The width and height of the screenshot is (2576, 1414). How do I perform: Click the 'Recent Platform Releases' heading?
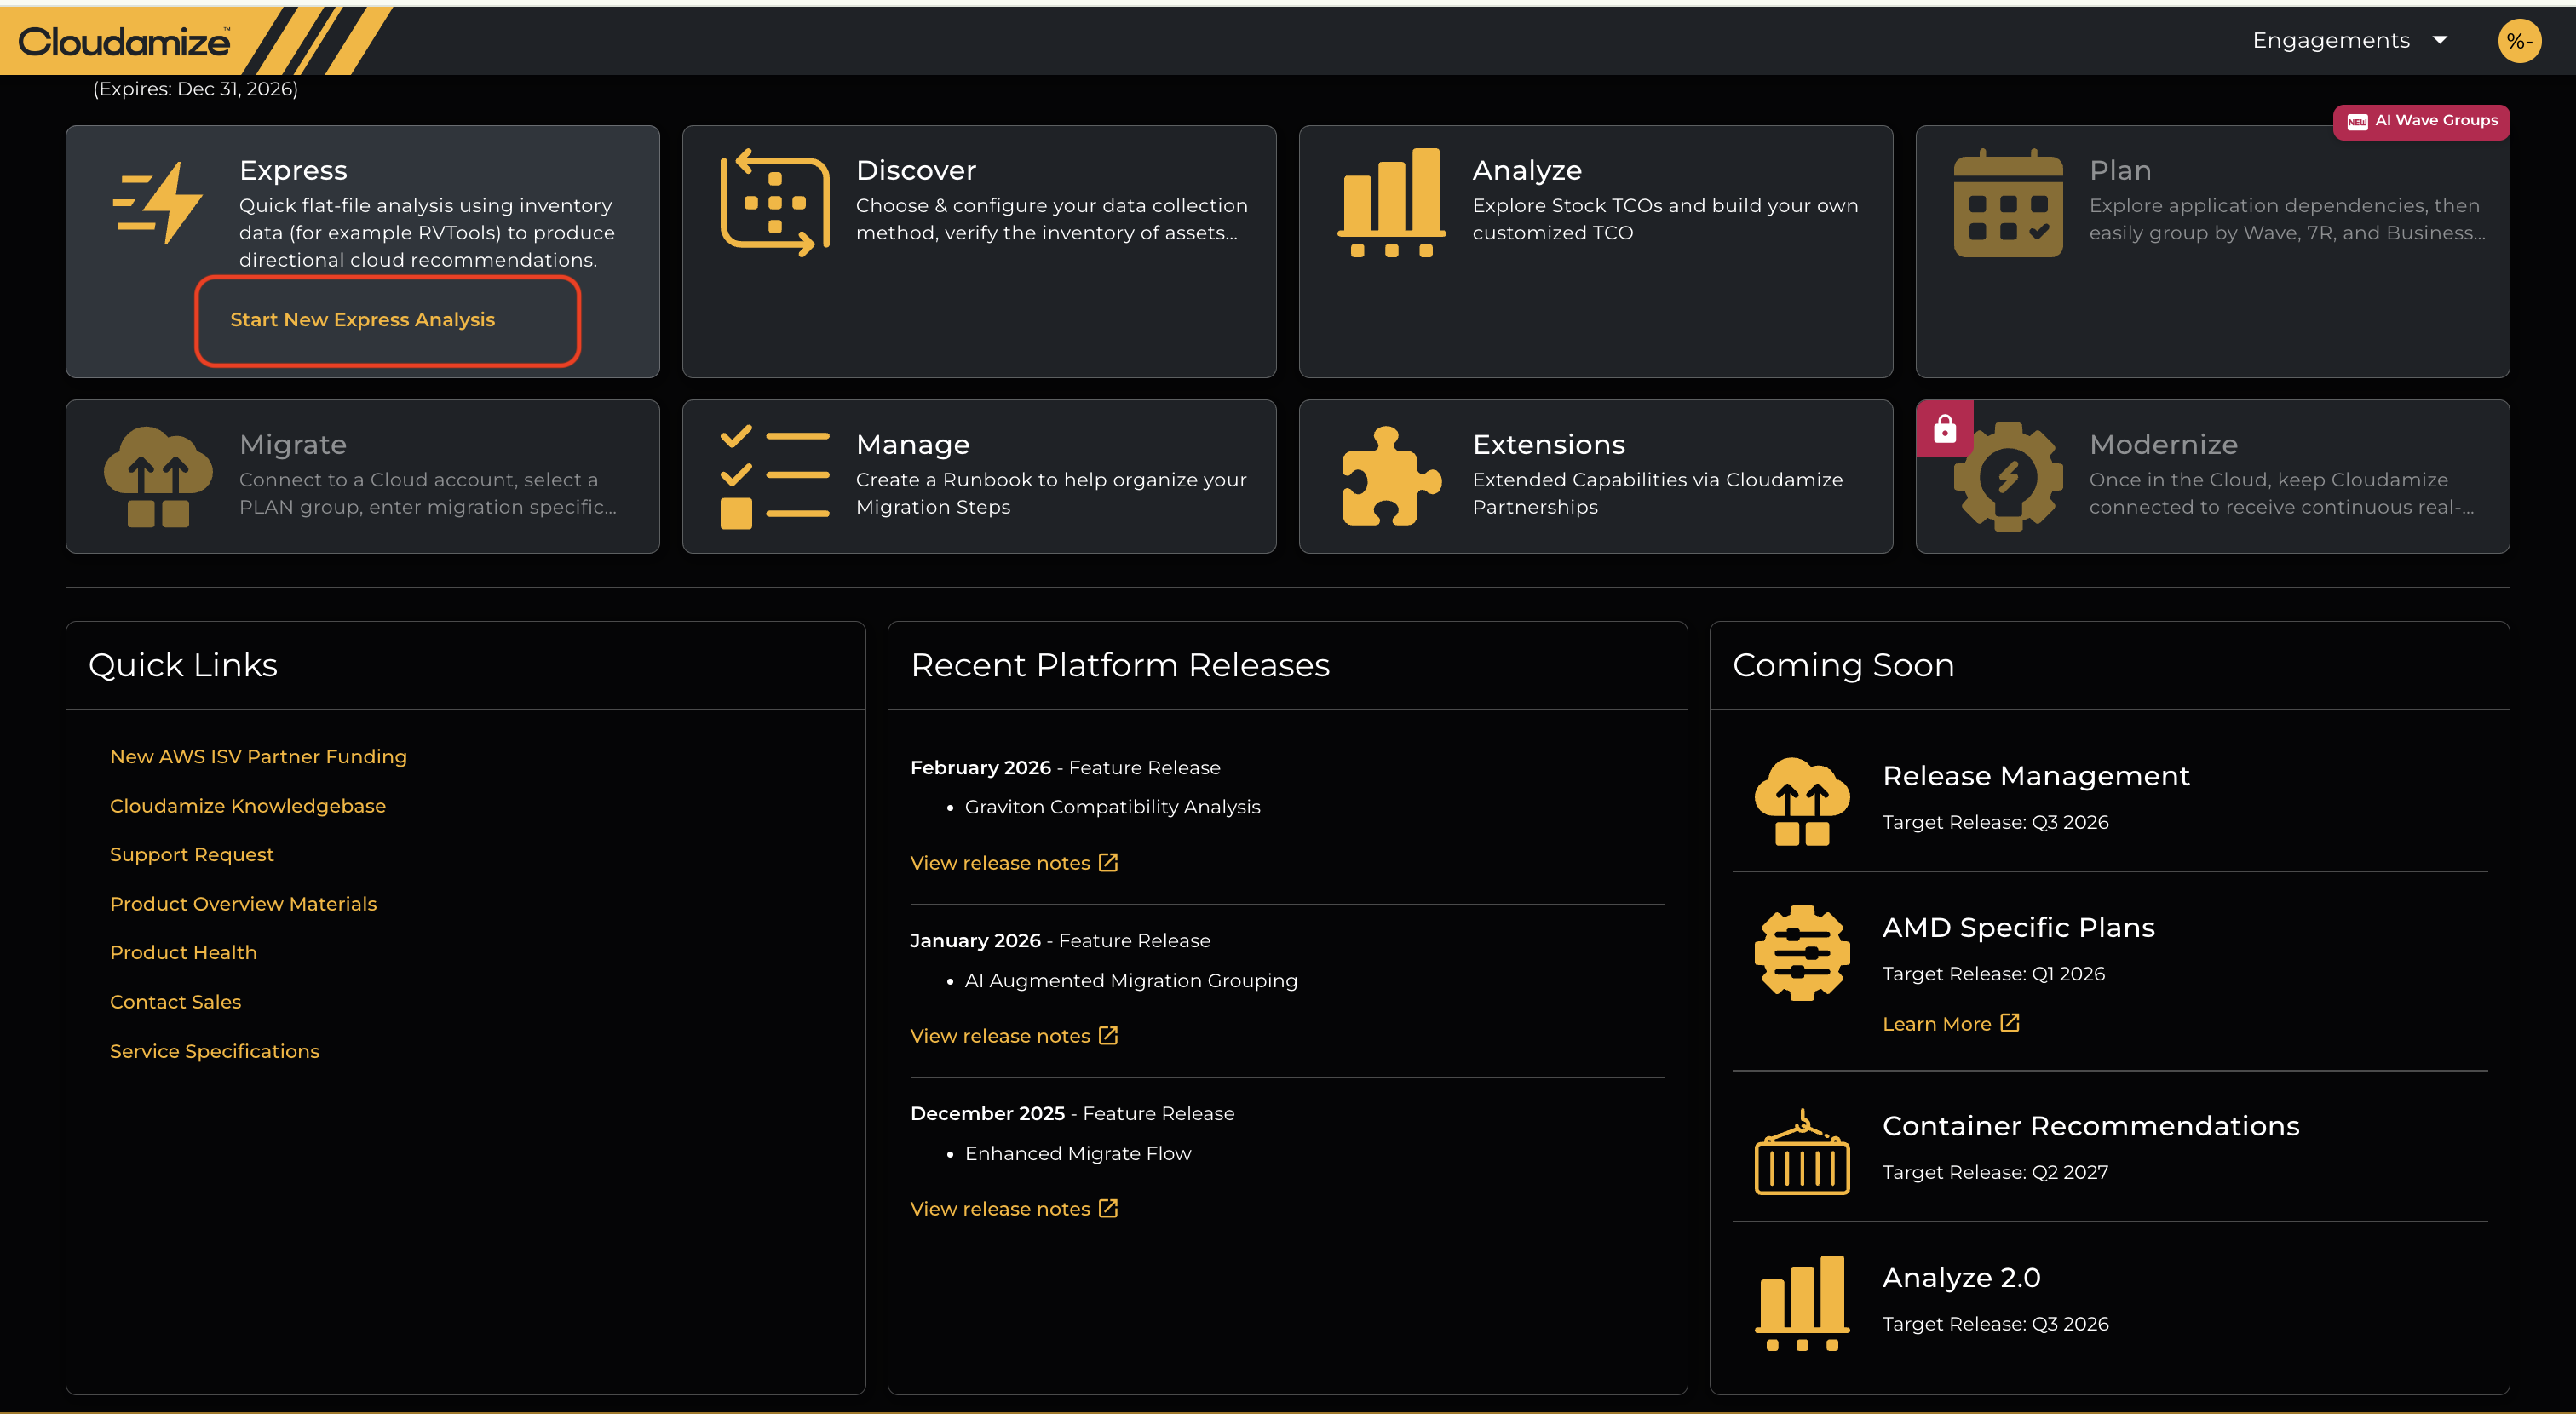(x=1120, y=665)
